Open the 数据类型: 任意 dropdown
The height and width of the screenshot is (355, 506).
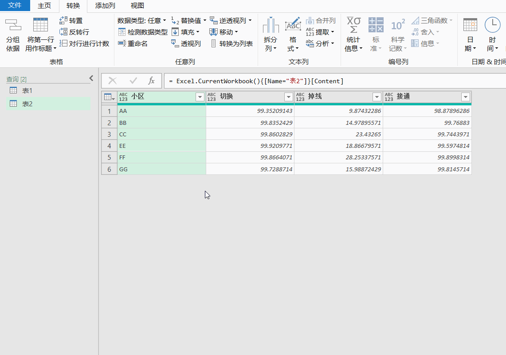pyautogui.click(x=141, y=21)
